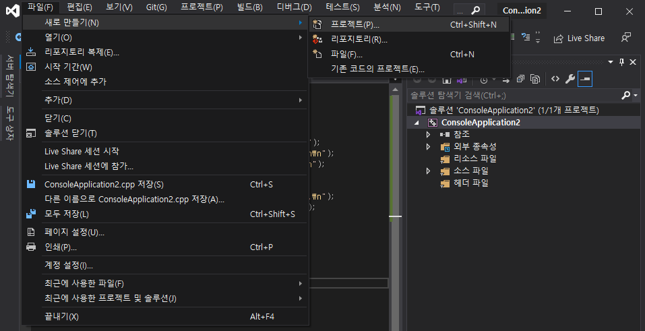The image size is (645, 331).
Task: Collapse the ConsoleApplication2 project node
Action: tap(417, 122)
